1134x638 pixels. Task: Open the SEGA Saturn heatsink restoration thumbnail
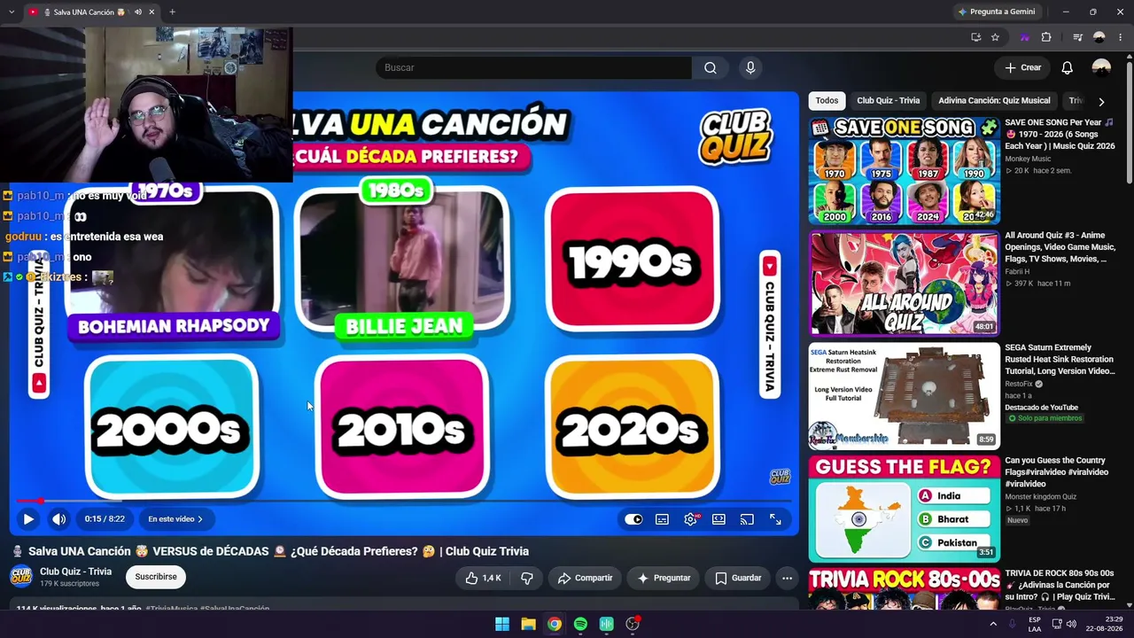click(x=904, y=396)
